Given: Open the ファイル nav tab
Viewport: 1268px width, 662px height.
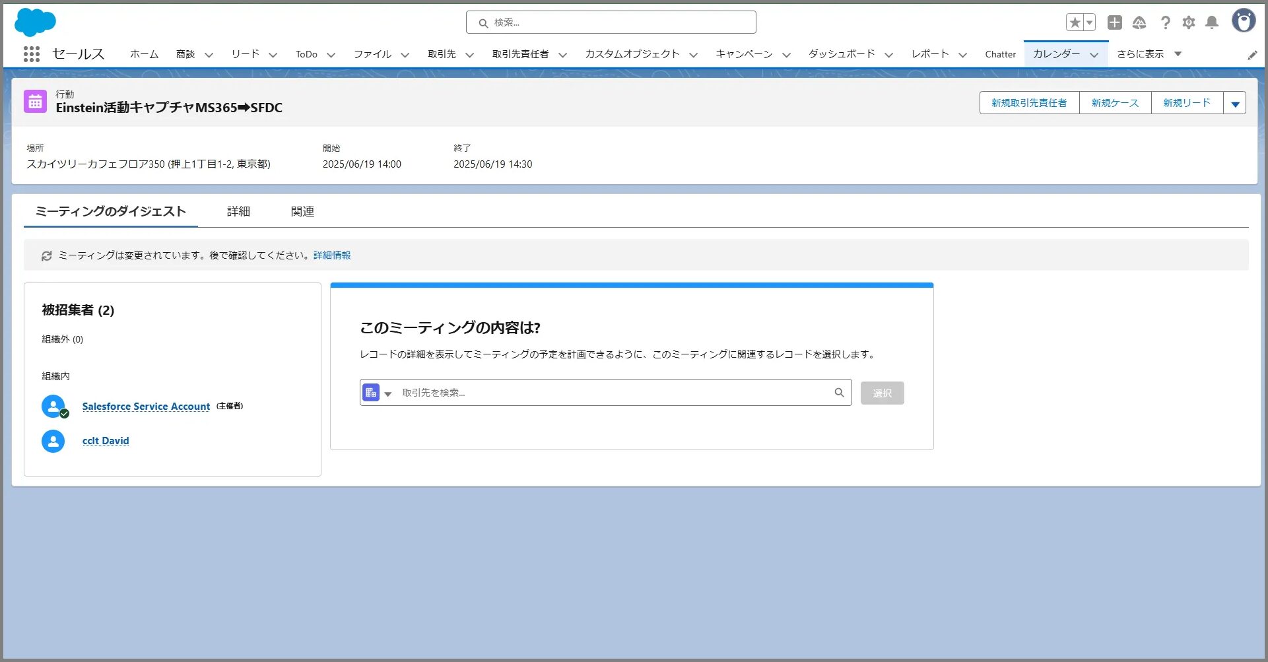Looking at the screenshot, I should (x=373, y=54).
